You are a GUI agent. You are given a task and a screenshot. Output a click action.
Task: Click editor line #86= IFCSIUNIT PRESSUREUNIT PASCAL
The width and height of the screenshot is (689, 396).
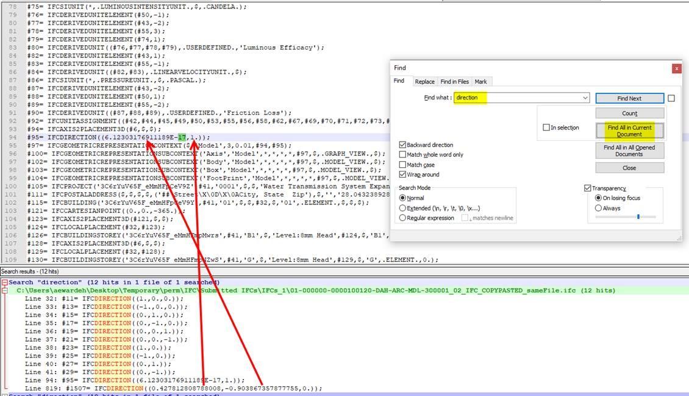pos(116,81)
